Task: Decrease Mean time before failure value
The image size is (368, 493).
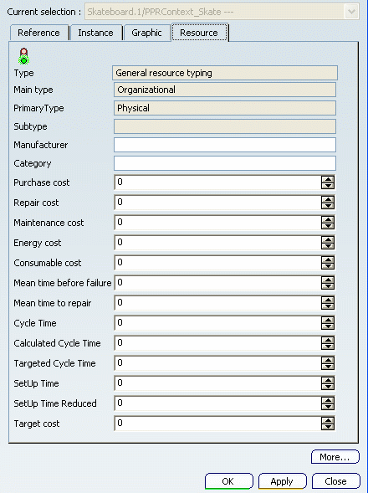Action: click(328, 286)
